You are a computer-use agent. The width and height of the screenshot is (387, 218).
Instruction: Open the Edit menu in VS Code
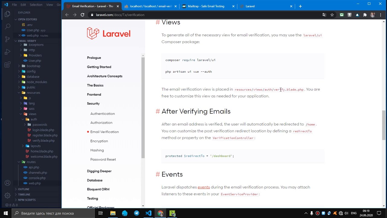[x=23, y=5]
